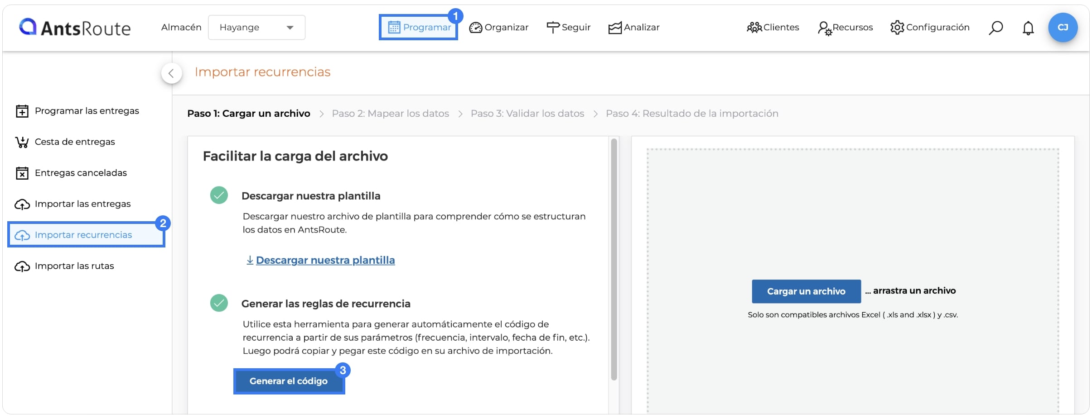Open Entregas canceladas
This screenshot has width=1092, height=418.
tap(71, 173)
